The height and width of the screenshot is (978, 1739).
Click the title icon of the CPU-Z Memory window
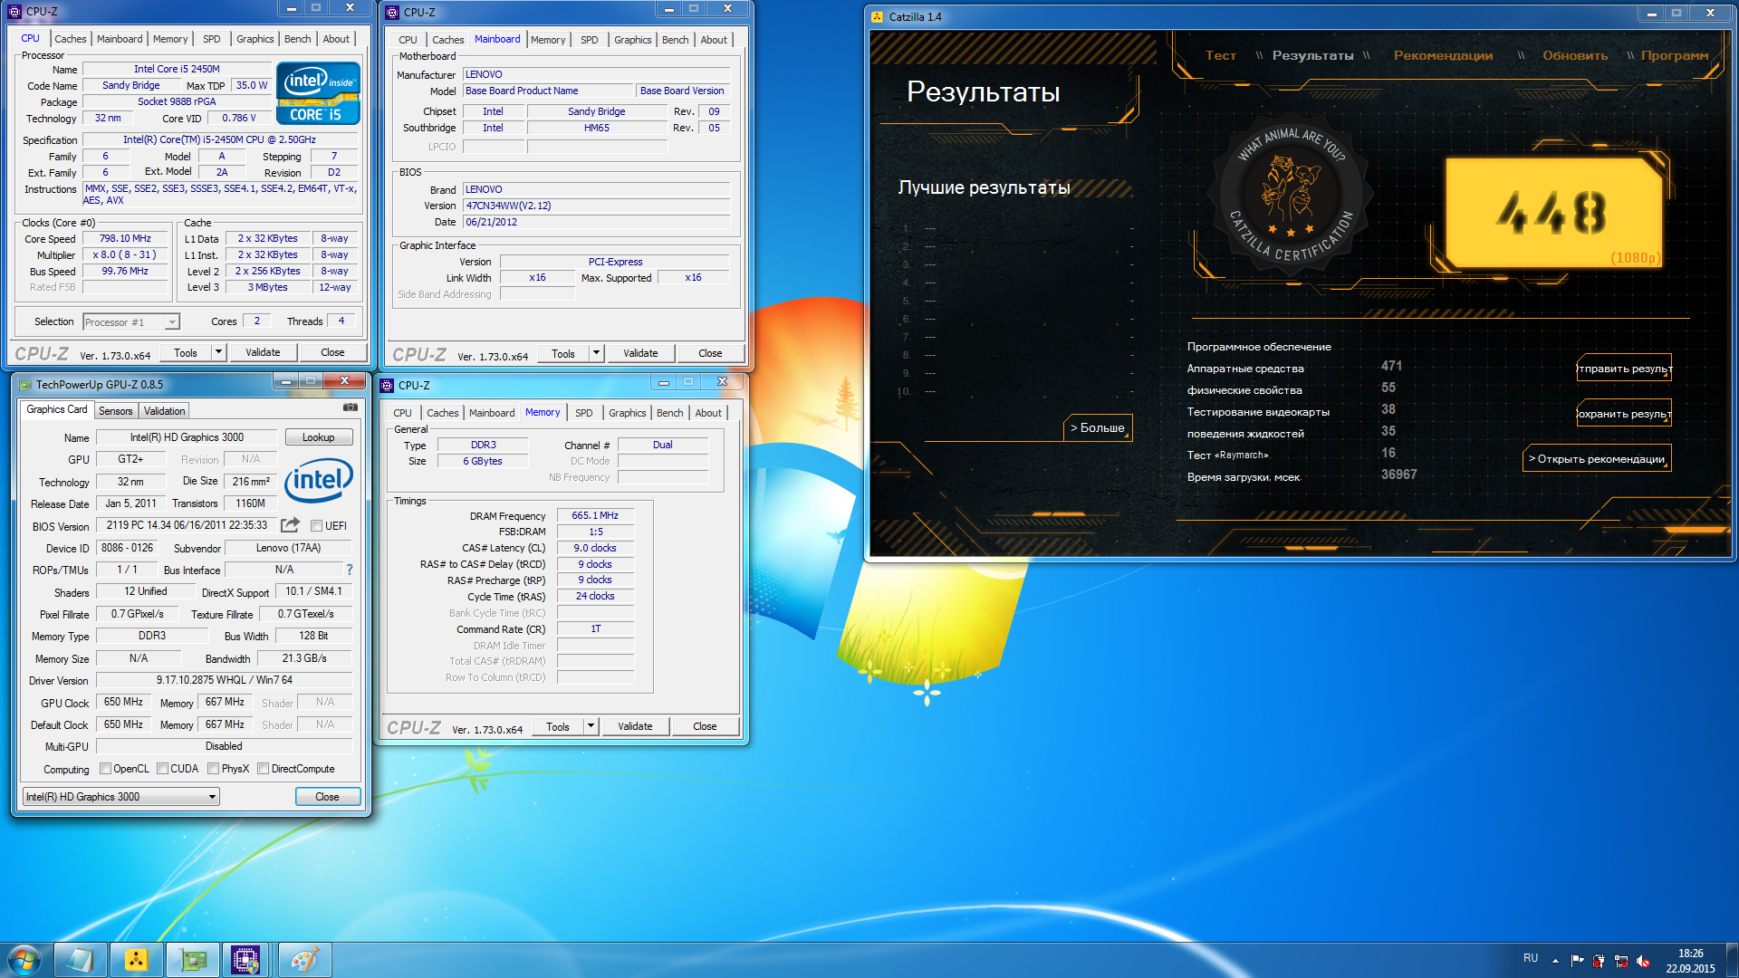tap(388, 385)
